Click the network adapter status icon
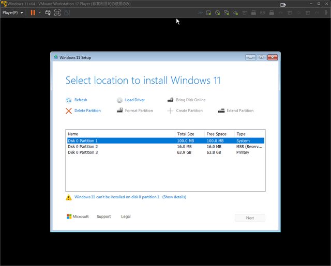The height and width of the screenshot is (266, 331). coord(227,12)
